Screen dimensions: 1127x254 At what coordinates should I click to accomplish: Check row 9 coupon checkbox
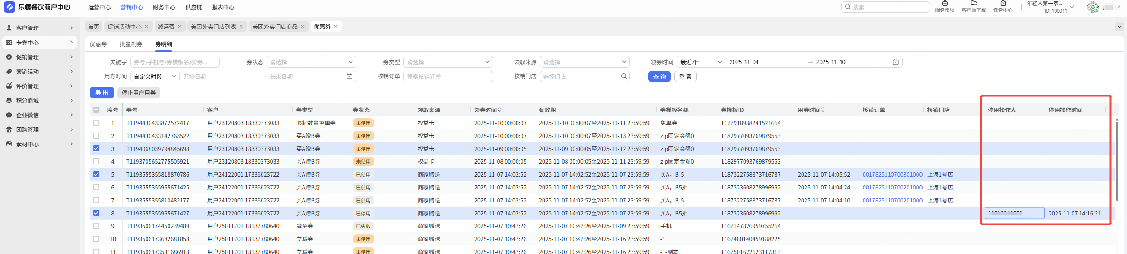(96, 226)
